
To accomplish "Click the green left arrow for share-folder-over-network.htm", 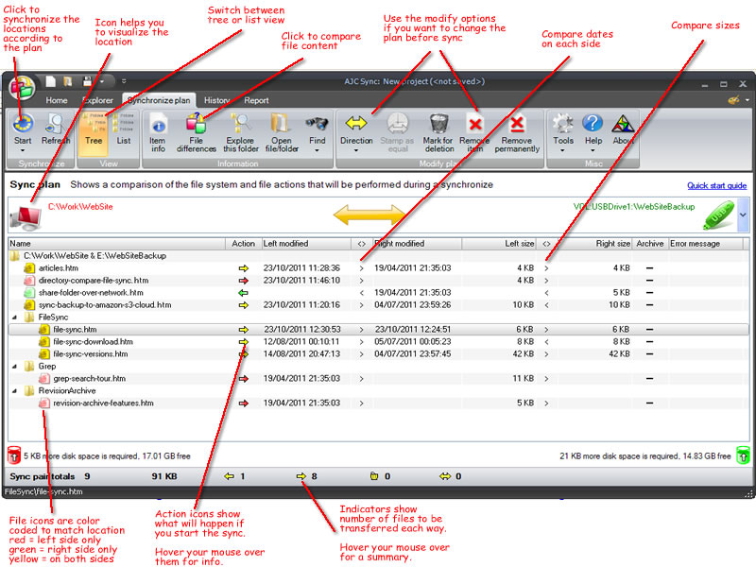I will tap(244, 293).
